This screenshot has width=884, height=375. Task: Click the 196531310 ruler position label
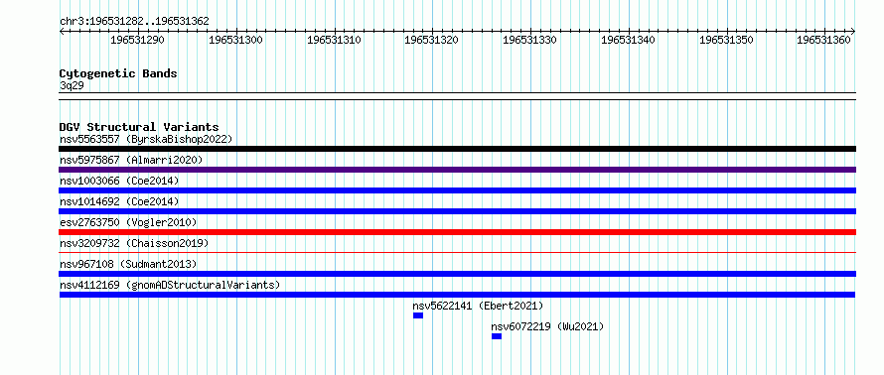(x=334, y=40)
